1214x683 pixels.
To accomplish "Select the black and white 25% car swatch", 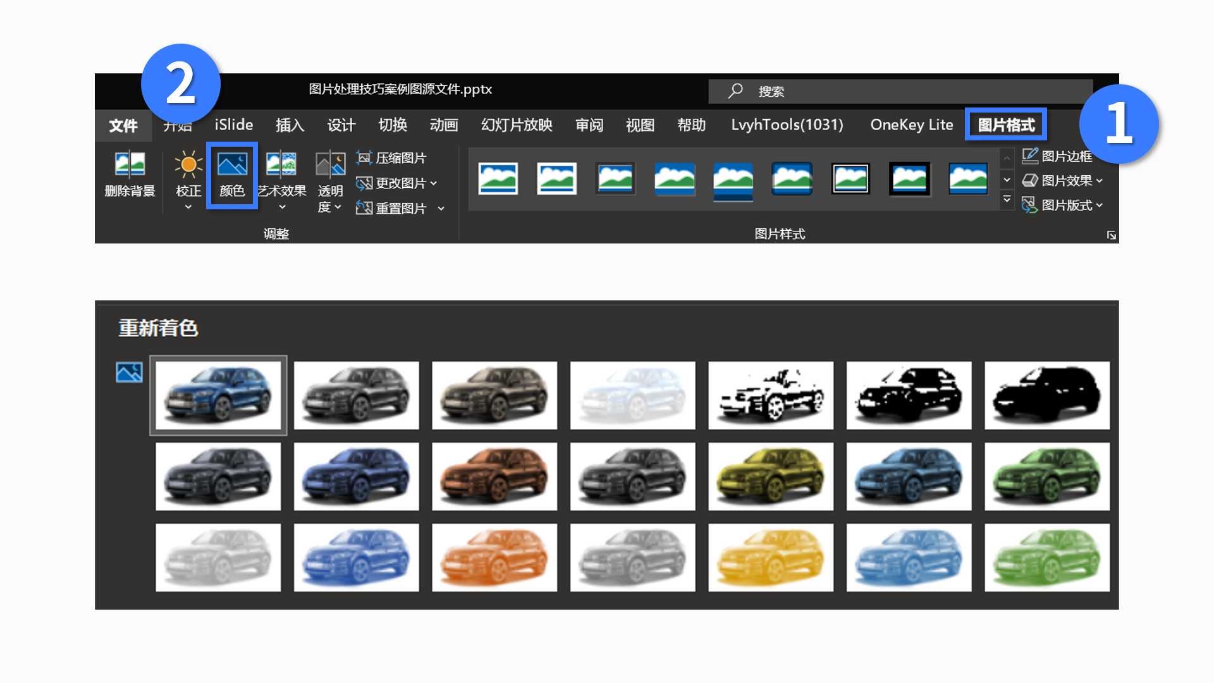I will pos(771,395).
